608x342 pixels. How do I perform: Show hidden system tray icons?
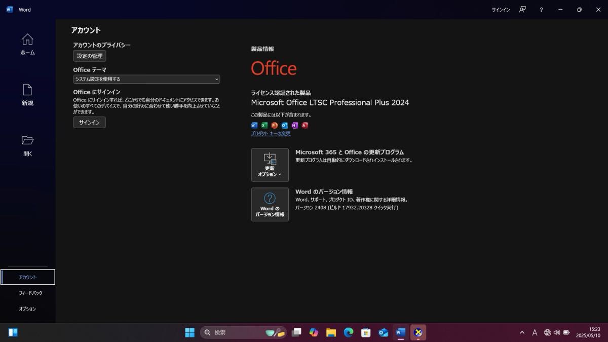[522, 333]
